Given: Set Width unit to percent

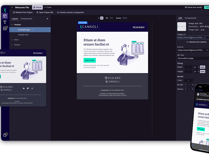Looking at the screenshot, I should coord(198,67).
